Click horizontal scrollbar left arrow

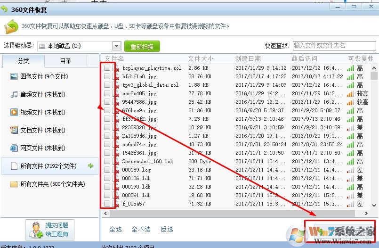coord(105,213)
